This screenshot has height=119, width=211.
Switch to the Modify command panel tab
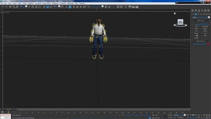click(x=196, y=11)
